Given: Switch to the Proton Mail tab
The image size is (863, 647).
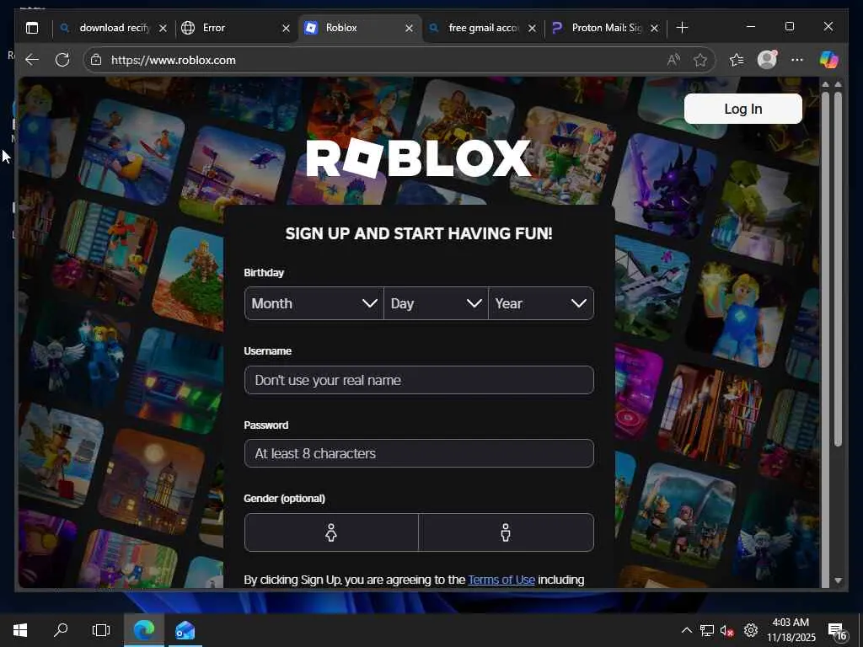Looking at the screenshot, I should click(x=605, y=28).
